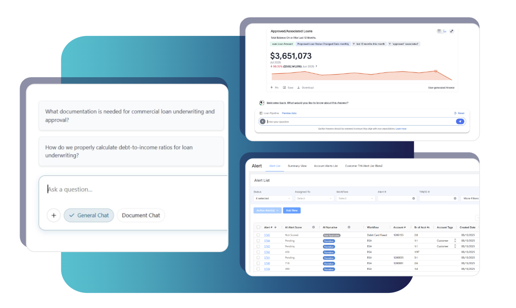
Task: Open the Status filter showing 4 selected
Action: point(273,198)
